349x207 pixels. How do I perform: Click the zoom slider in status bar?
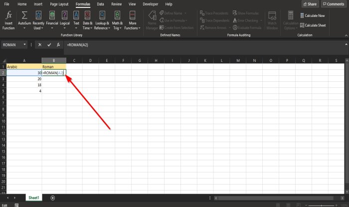[x=321, y=205]
